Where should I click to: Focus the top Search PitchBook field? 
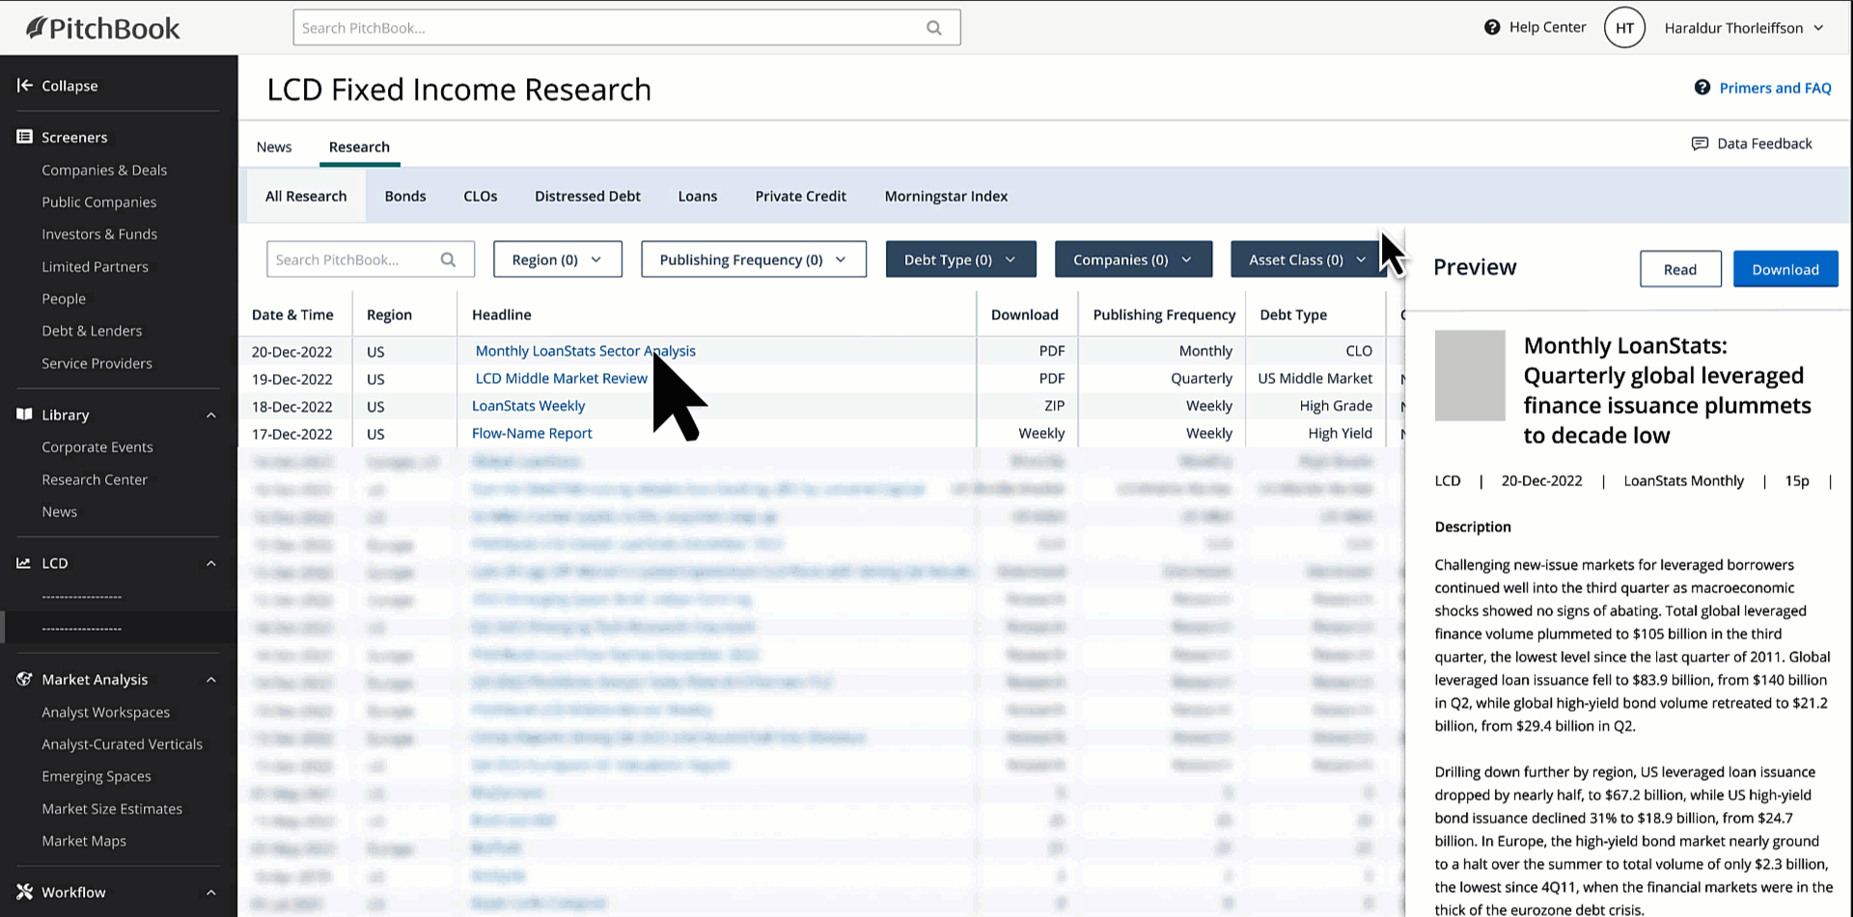click(626, 28)
